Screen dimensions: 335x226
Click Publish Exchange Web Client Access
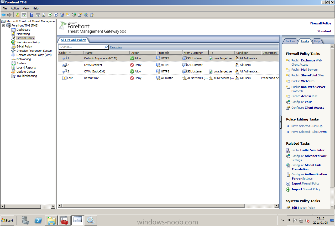(x=306, y=62)
